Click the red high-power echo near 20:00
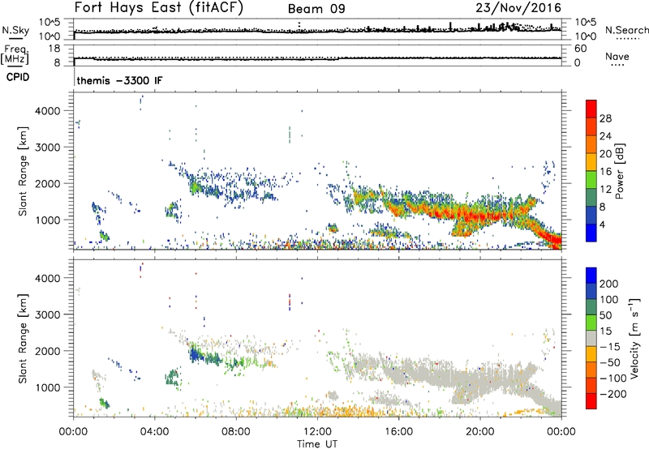This screenshot has width=649, height=449. [x=480, y=216]
